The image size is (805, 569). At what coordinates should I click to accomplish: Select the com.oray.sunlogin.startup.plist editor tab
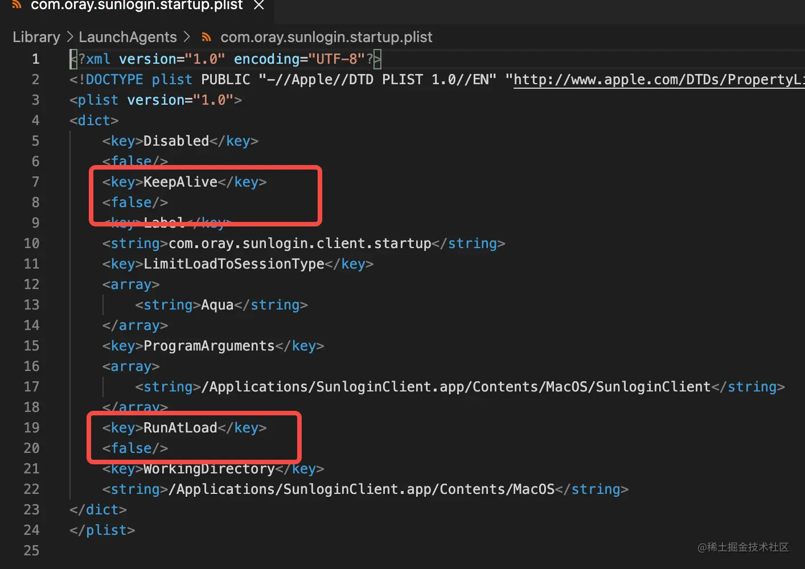pos(137,6)
